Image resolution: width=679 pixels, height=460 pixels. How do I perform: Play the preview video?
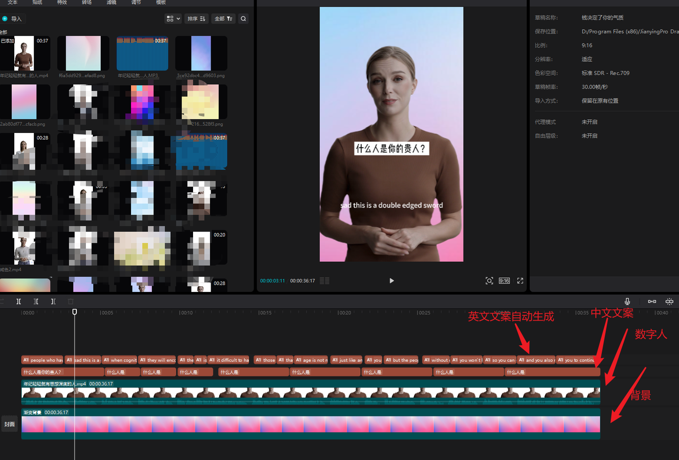[x=391, y=281]
